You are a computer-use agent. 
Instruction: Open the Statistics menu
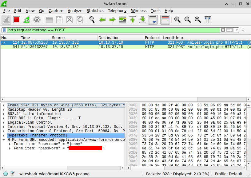click(95, 11)
